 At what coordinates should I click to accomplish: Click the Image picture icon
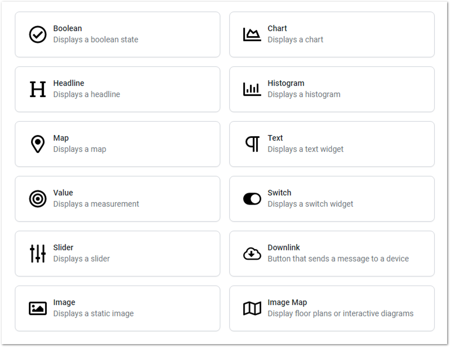[x=37, y=308]
